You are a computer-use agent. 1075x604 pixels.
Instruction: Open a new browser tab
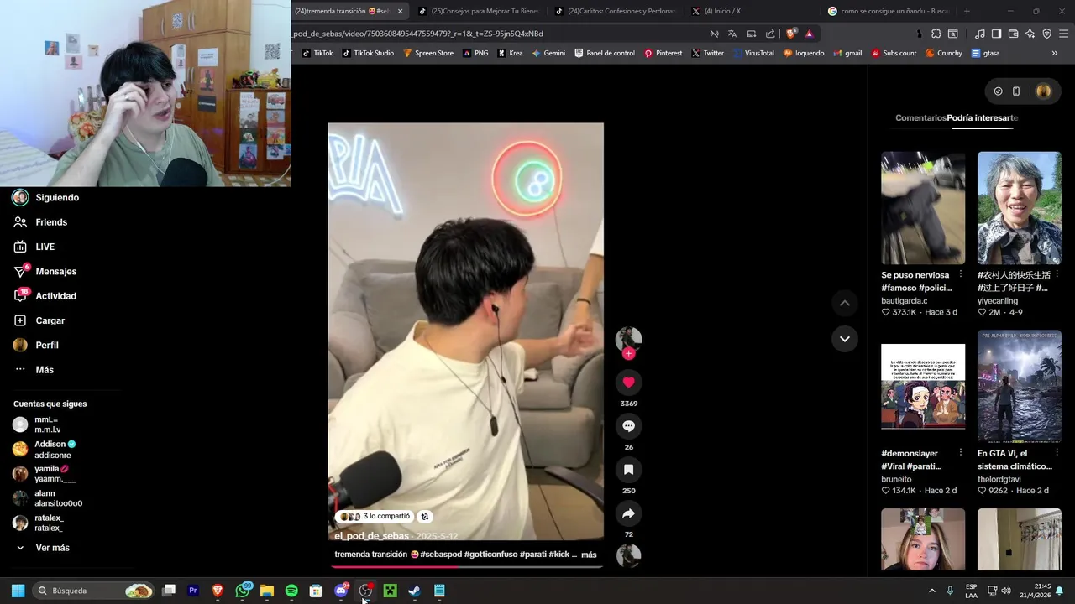click(967, 11)
